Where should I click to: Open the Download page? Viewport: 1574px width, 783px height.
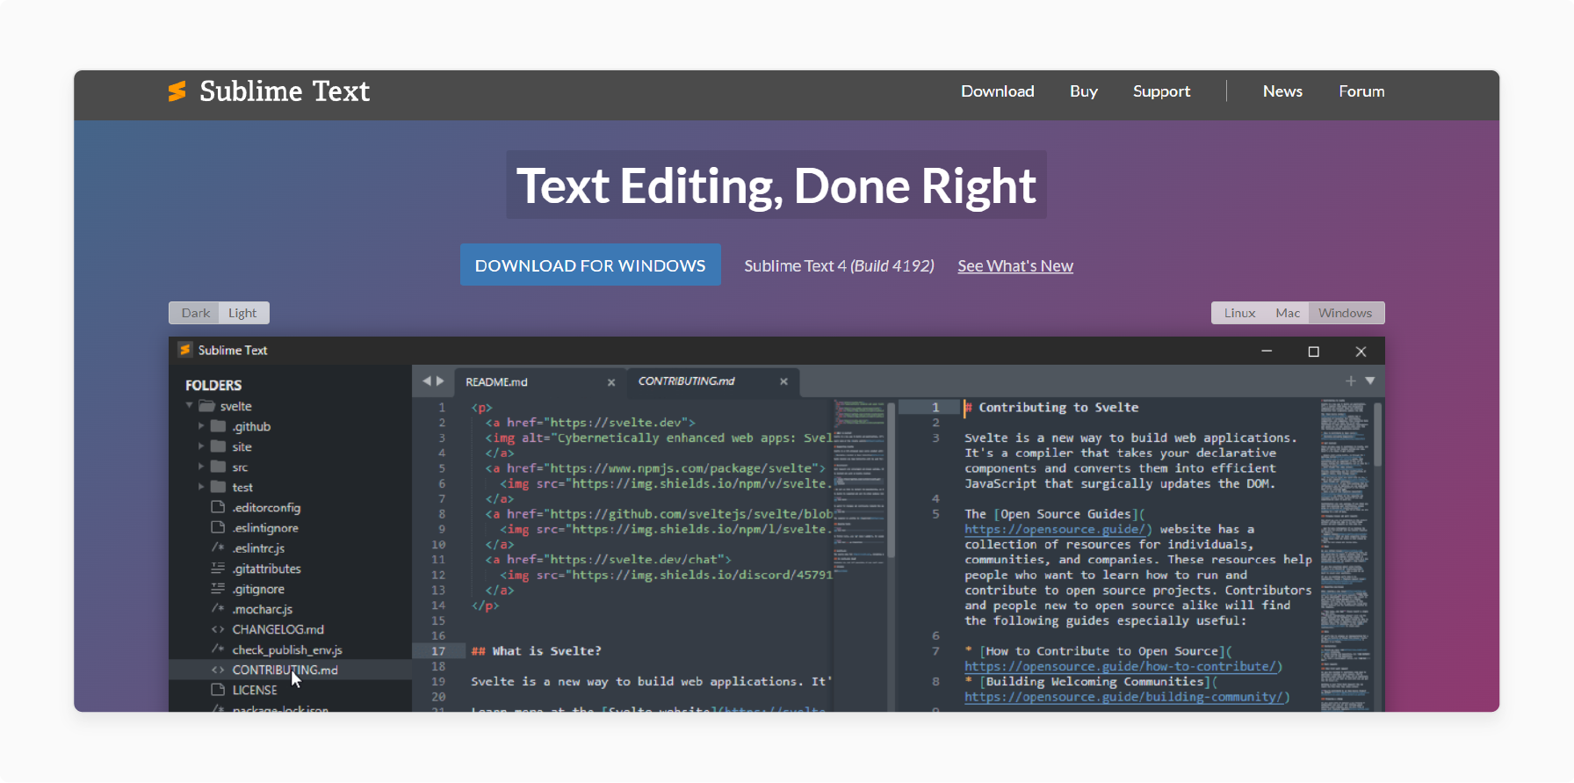coord(998,91)
